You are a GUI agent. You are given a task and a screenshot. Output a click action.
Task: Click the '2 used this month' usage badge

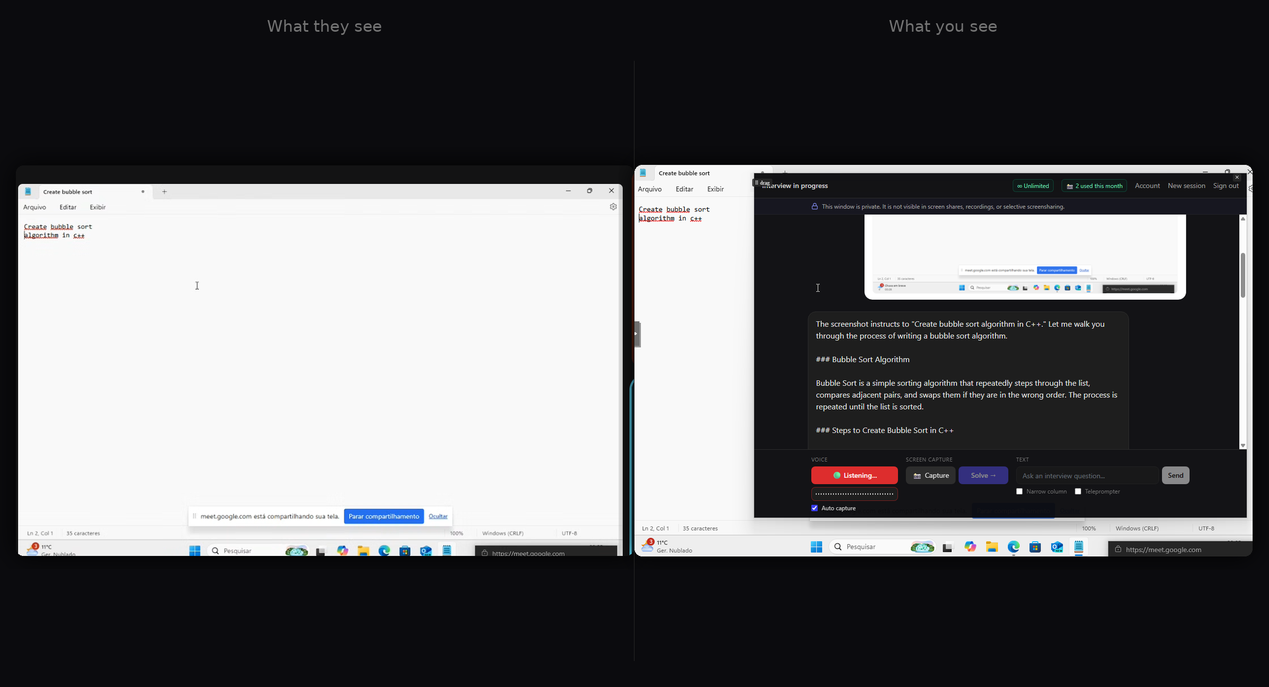(x=1094, y=186)
